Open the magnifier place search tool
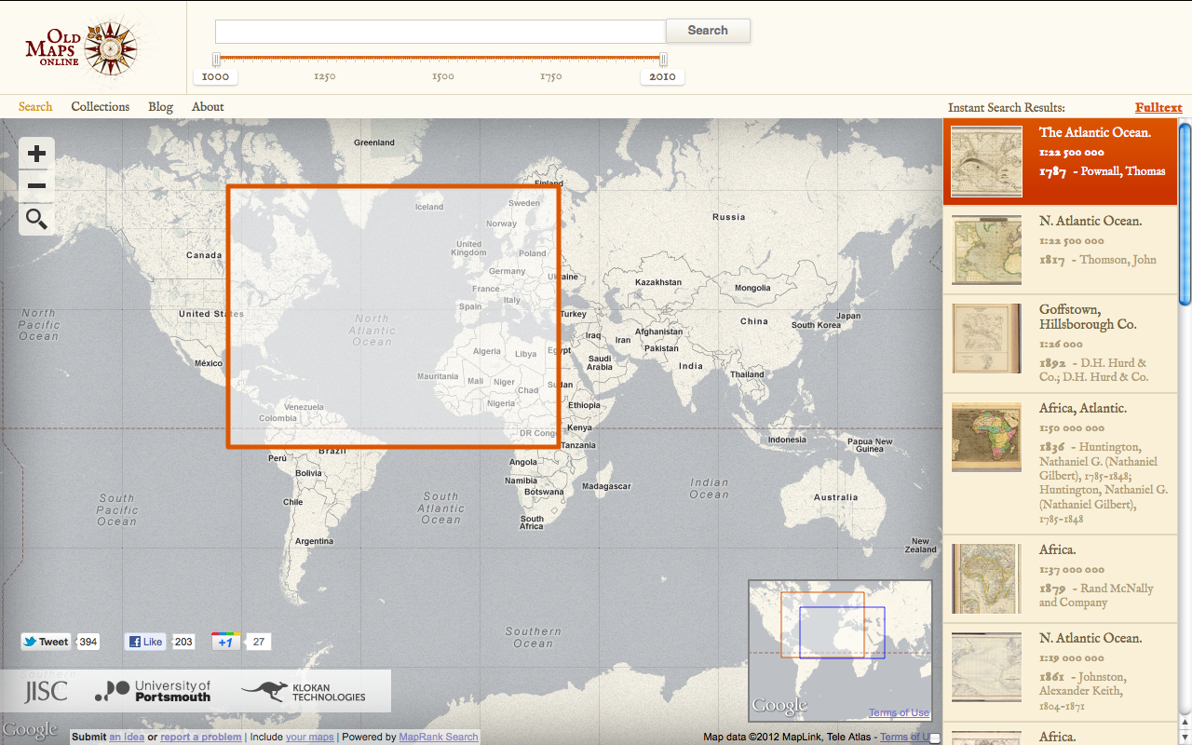The width and height of the screenshot is (1192, 745). pos(36,219)
